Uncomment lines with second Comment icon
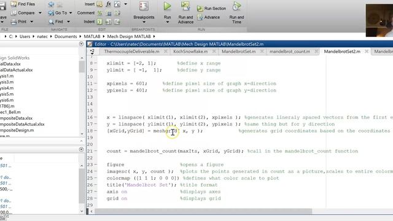 109,13
